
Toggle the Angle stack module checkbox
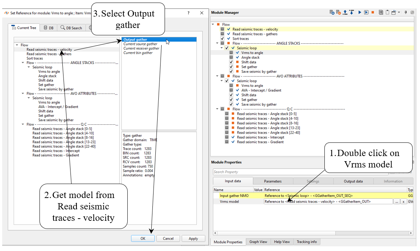tap(231, 57)
